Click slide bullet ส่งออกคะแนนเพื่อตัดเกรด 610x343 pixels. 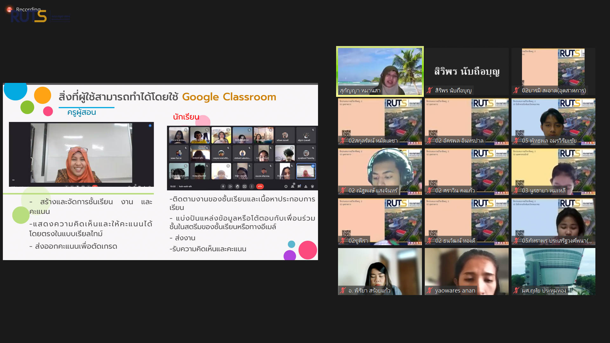click(x=76, y=246)
